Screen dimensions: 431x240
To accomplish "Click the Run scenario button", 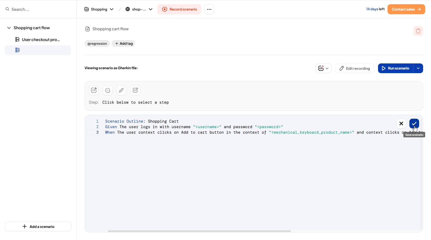I will (x=395, y=68).
